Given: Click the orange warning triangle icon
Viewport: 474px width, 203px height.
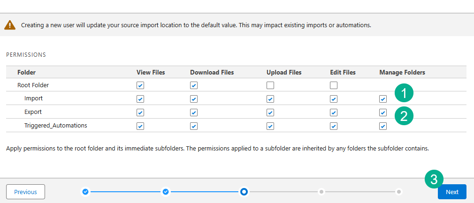Looking at the screenshot, I should coord(10,25).
